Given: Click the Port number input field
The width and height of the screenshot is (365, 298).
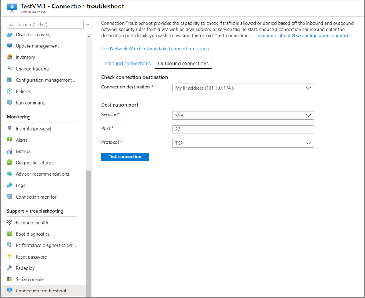Looking at the screenshot, I should (x=243, y=129).
